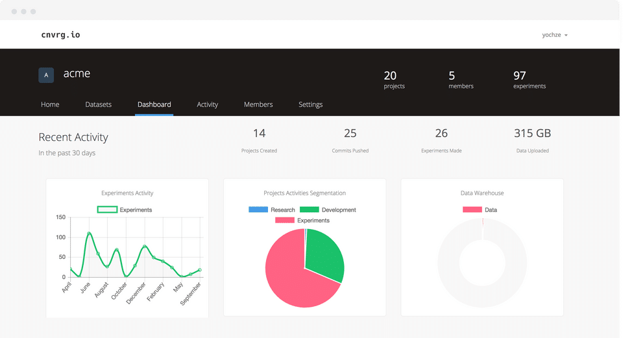The image size is (623, 338).
Task: Toggle the Development legend item
Action: pyautogui.click(x=328, y=210)
